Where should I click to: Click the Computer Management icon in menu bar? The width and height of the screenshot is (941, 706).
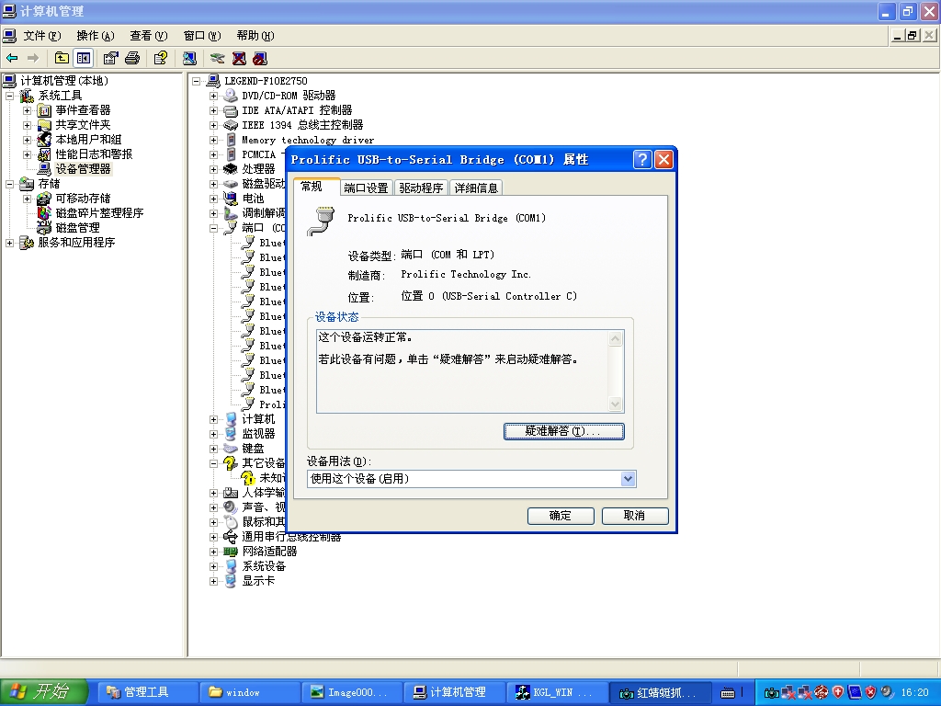tap(9, 36)
